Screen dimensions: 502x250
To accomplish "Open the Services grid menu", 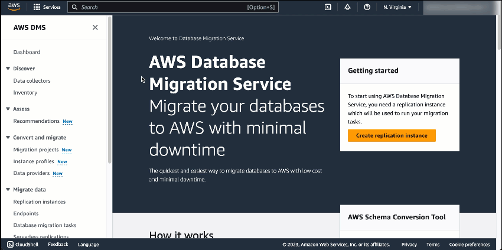I will [x=37, y=7].
